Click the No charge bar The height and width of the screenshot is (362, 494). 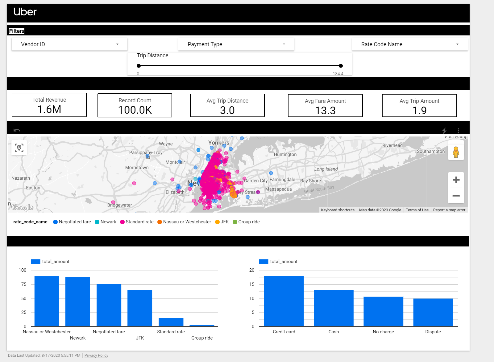click(x=383, y=311)
